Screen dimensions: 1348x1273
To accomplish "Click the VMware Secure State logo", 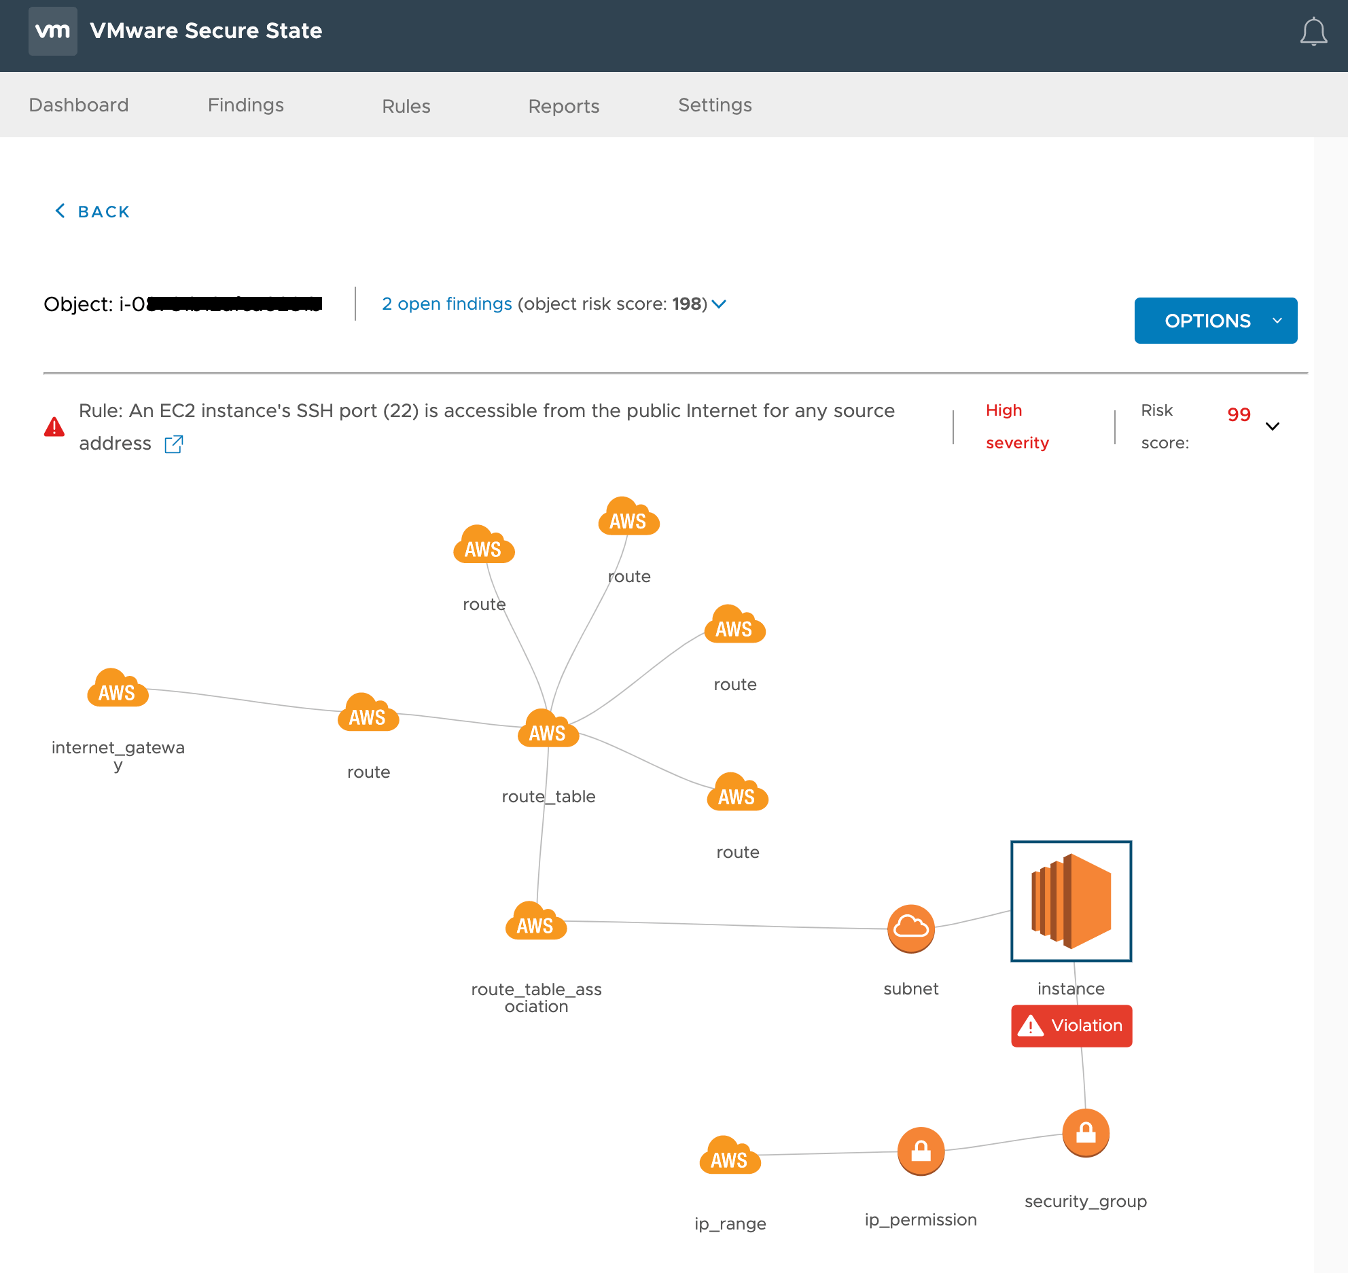I will 53,31.
